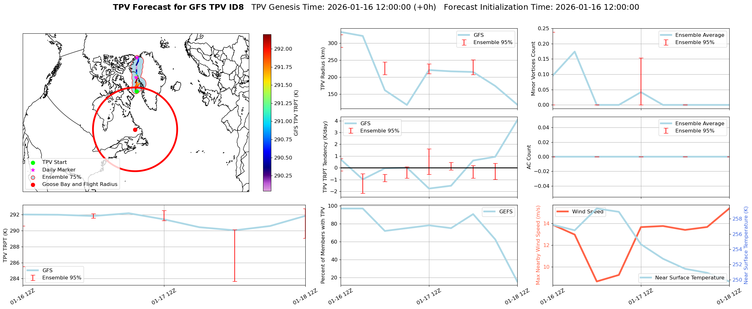Click the 01-18 12Z tick under wind speed plot
This screenshot has width=752, height=309.
(x=729, y=296)
